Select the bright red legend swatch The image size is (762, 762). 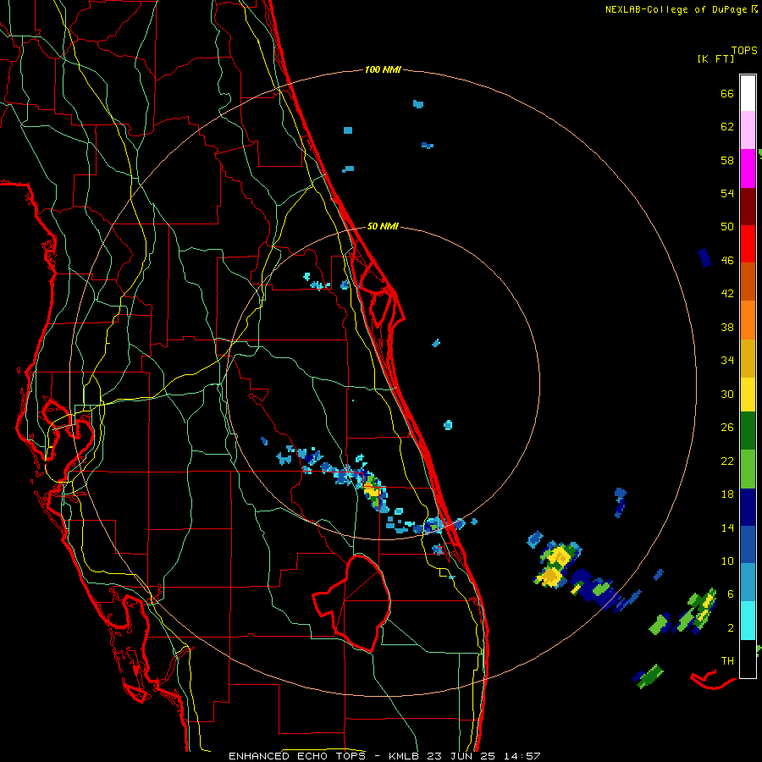tap(748, 244)
